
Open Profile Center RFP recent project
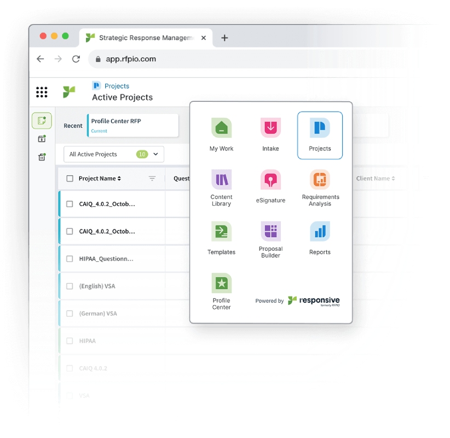(133, 125)
